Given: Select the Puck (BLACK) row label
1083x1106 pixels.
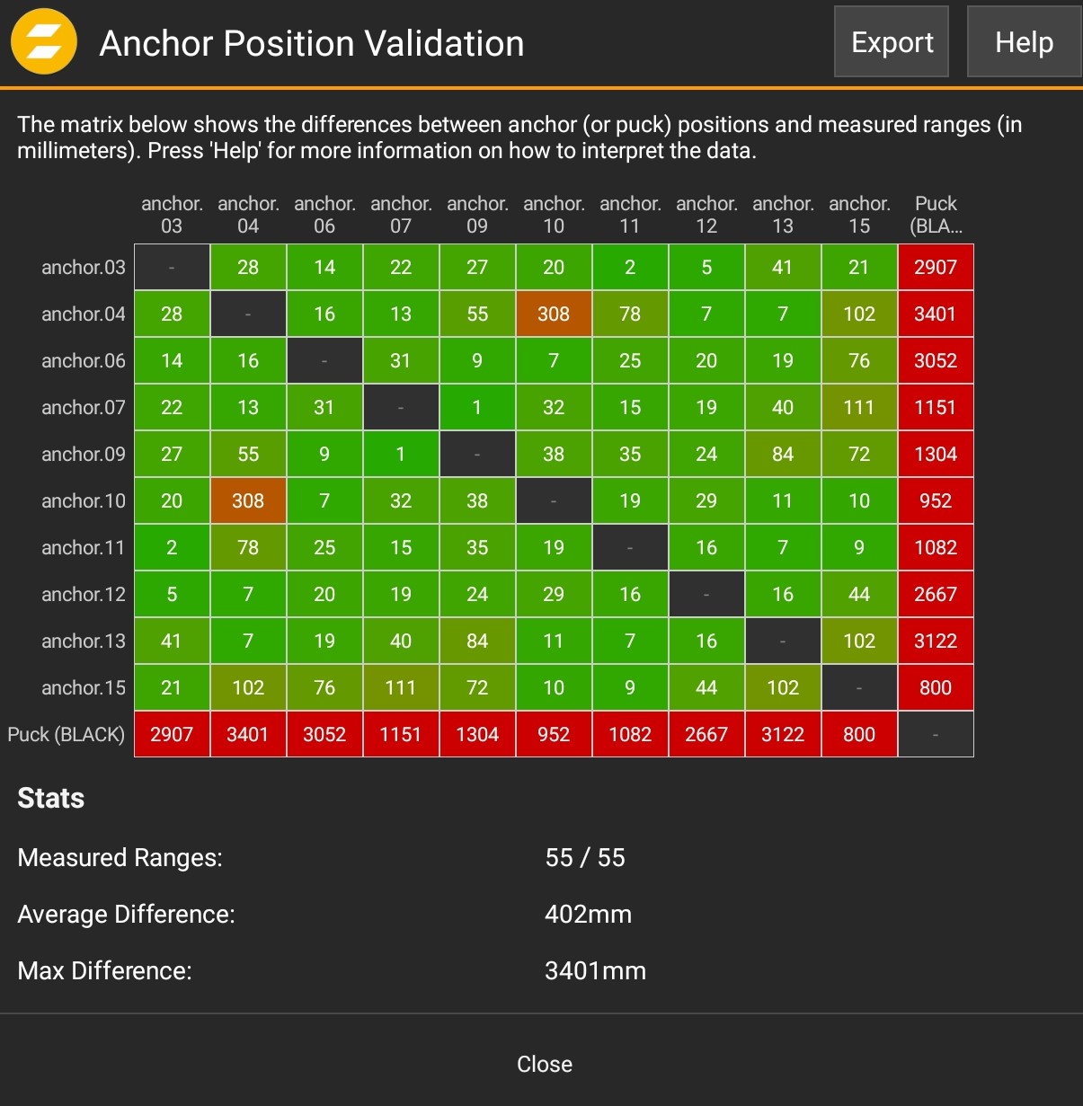Looking at the screenshot, I should (67, 734).
